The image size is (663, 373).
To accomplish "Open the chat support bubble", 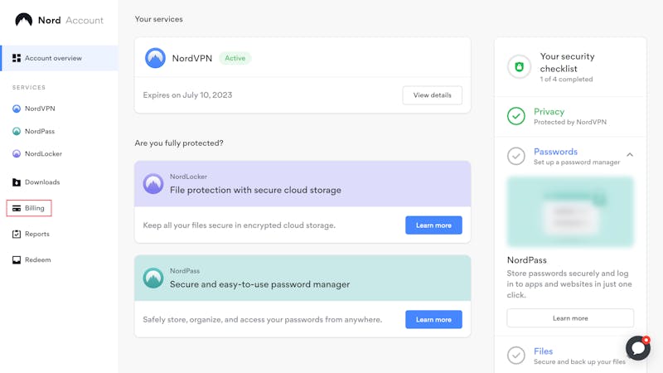I will tap(637, 348).
